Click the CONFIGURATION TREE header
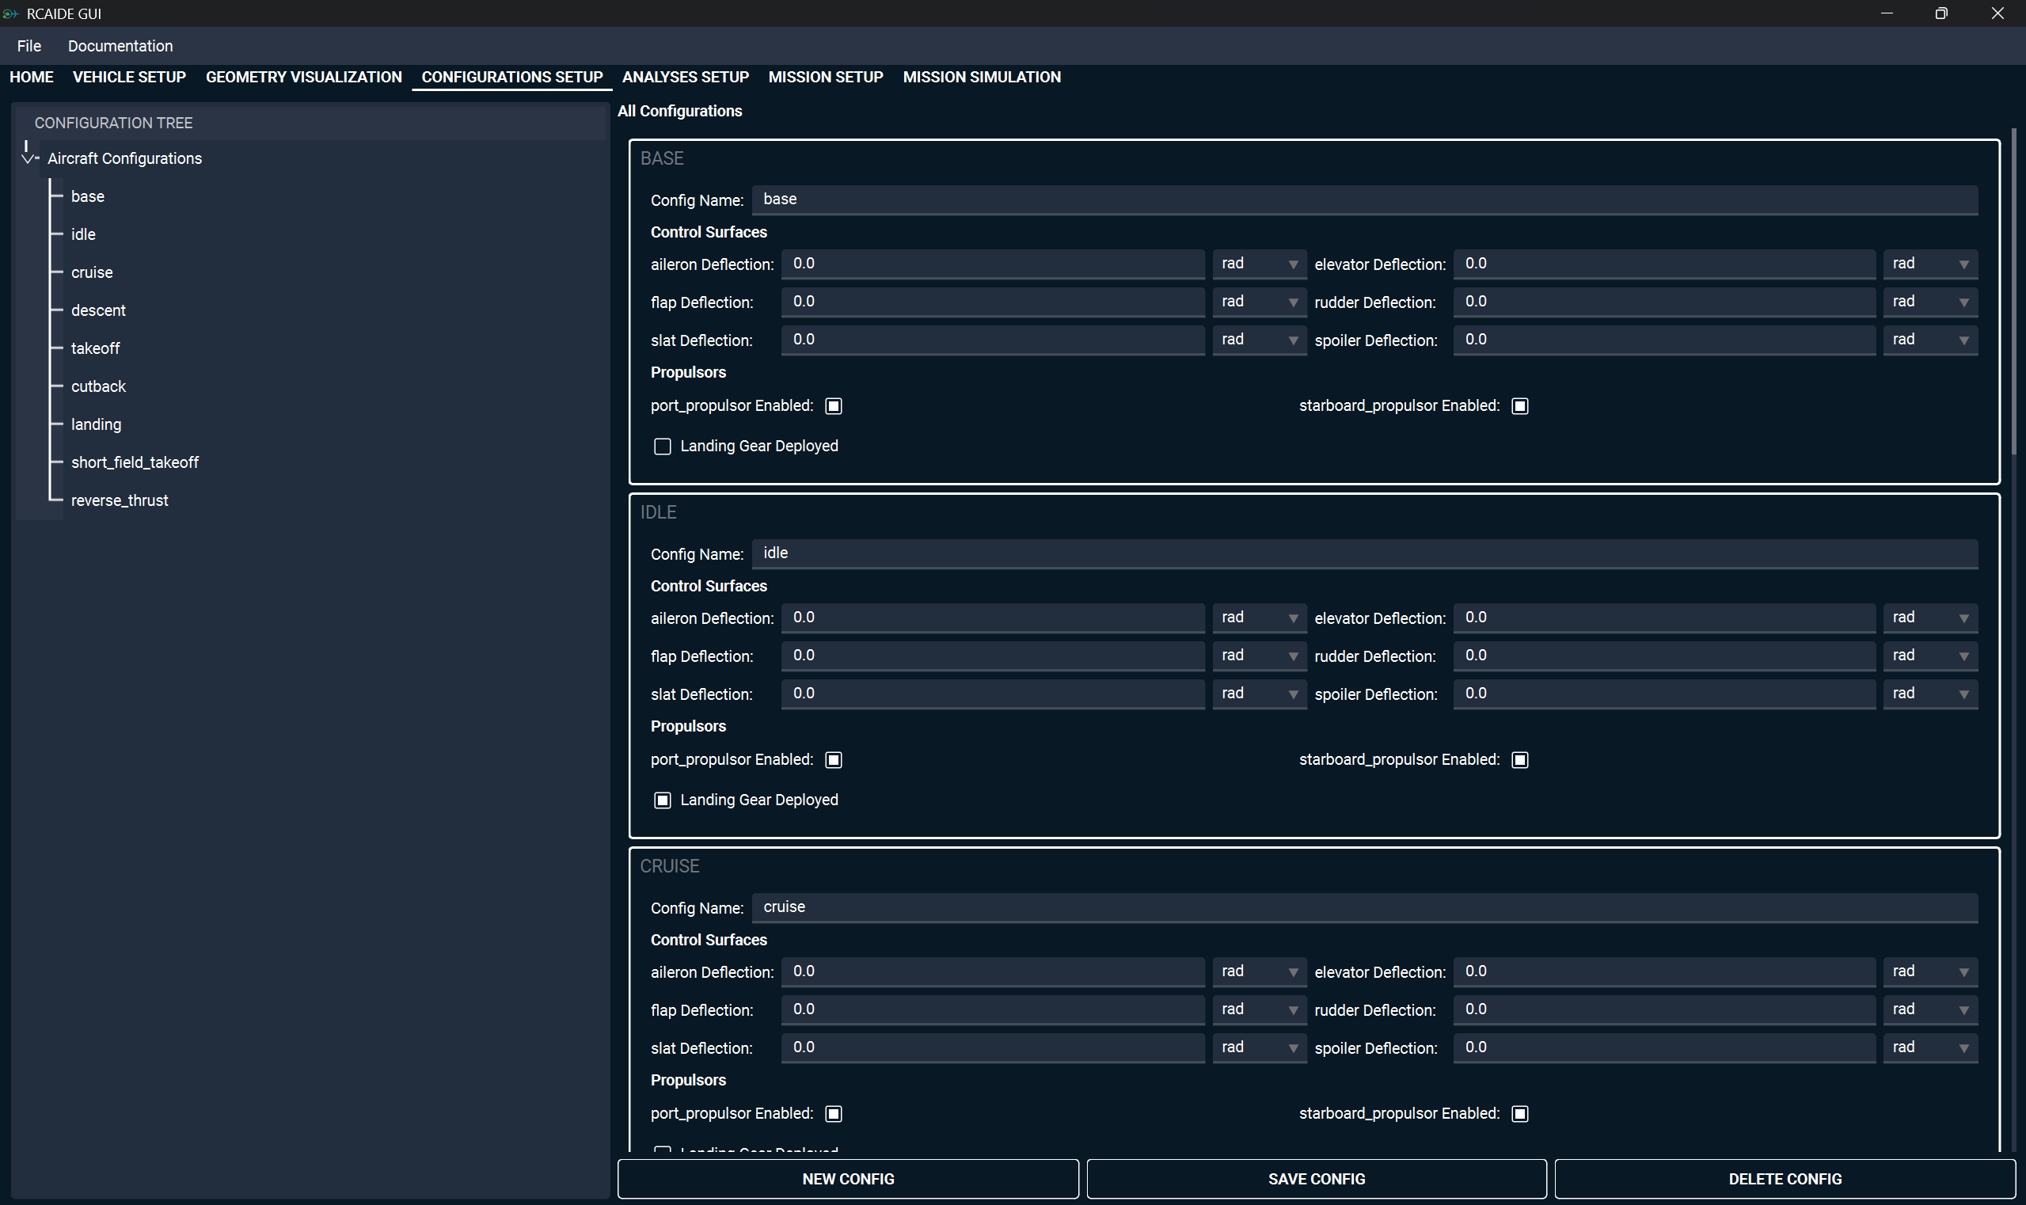2026x1205 pixels. pos(310,124)
